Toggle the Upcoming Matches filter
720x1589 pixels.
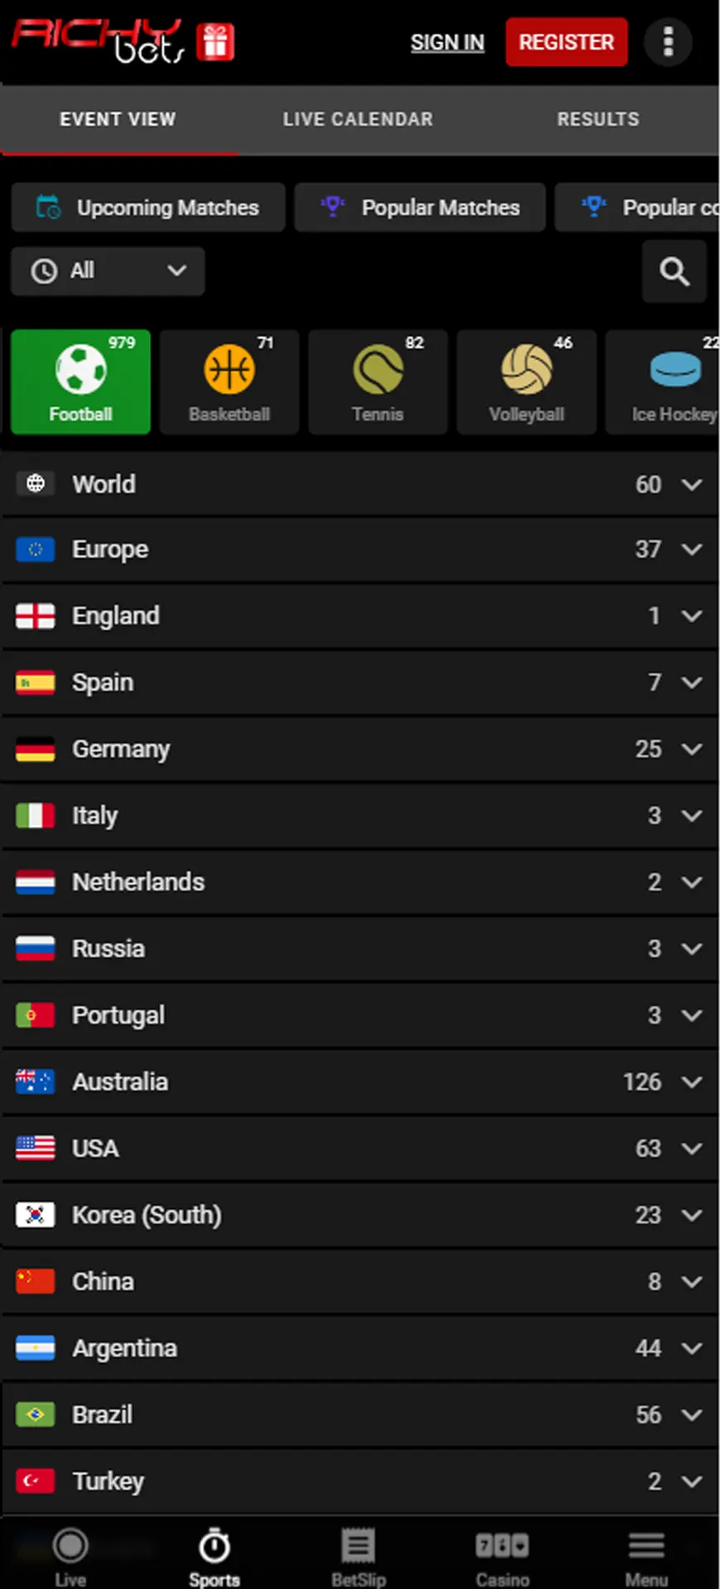pos(148,208)
